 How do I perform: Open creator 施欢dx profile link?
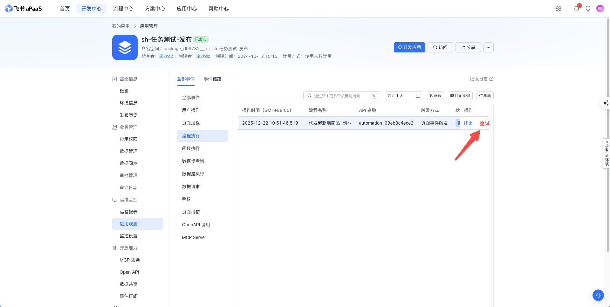[x=203, y=56]
